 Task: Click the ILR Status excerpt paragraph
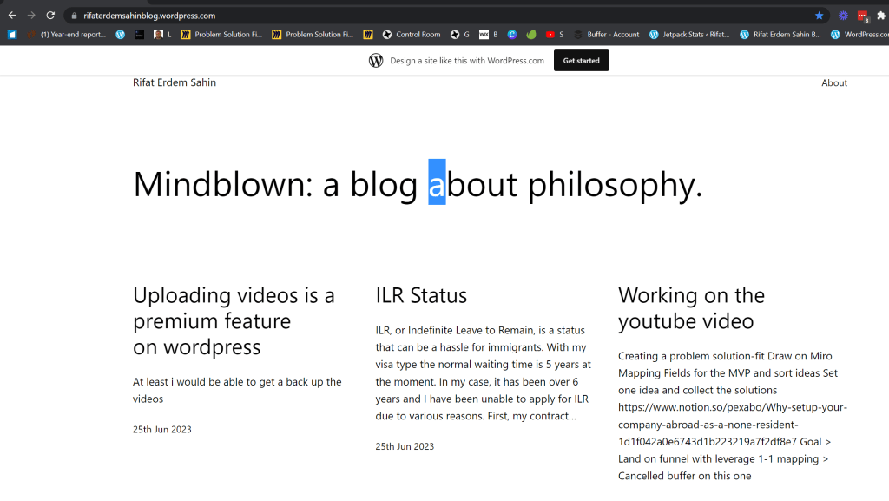tap(483, 372)
